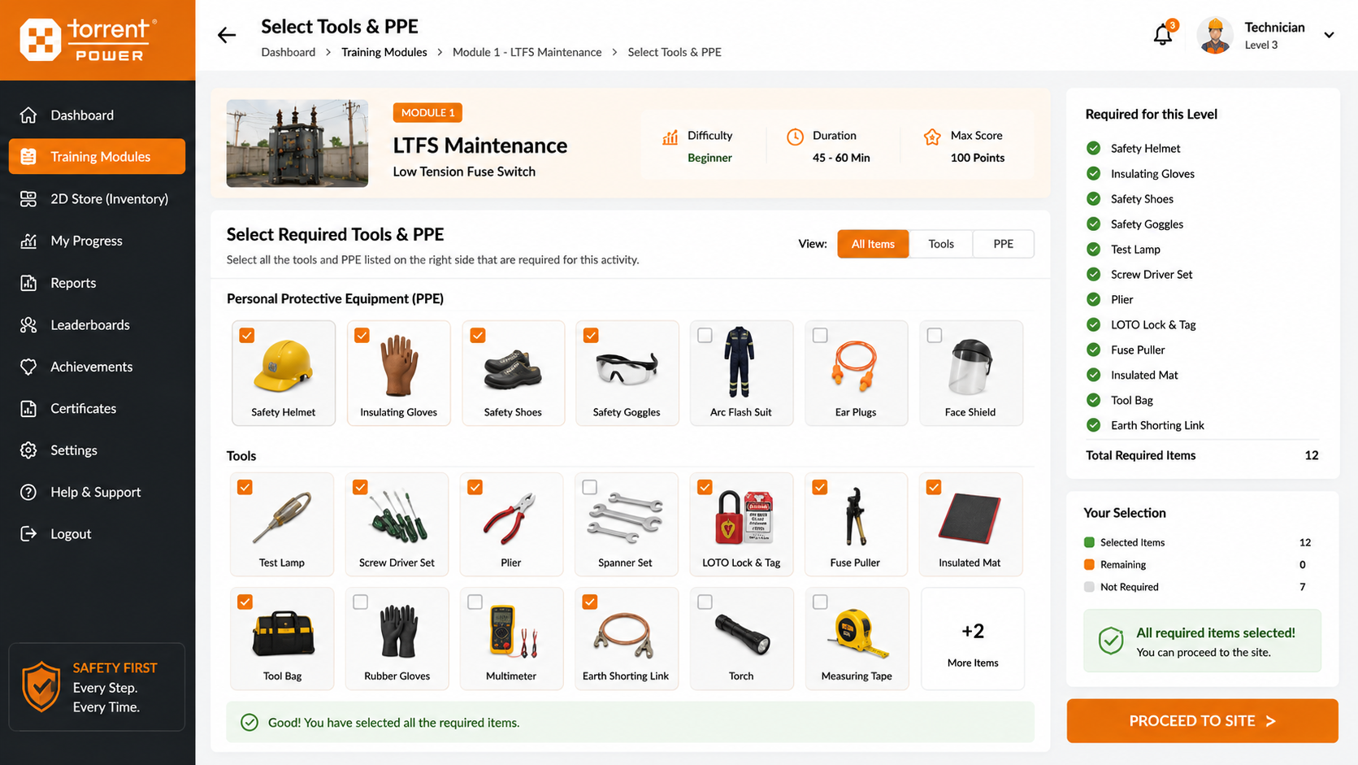
Task: Click the My Progress chart icon
Action: (x=28, y=241)
